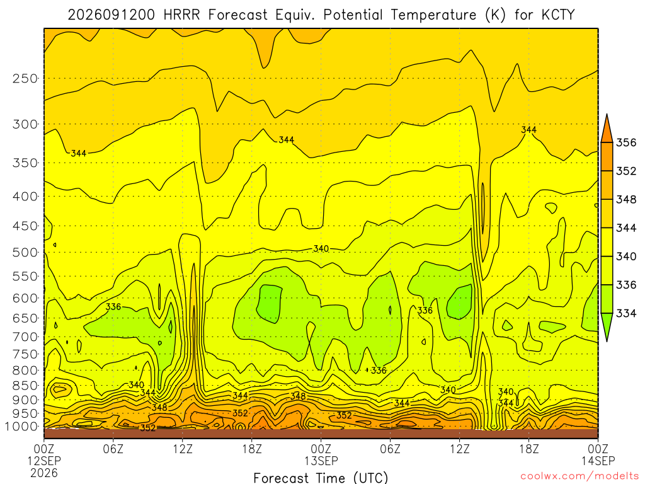Click the 250 pressure level label
Screen dimensions: 645x484
[x=25, y=78]
